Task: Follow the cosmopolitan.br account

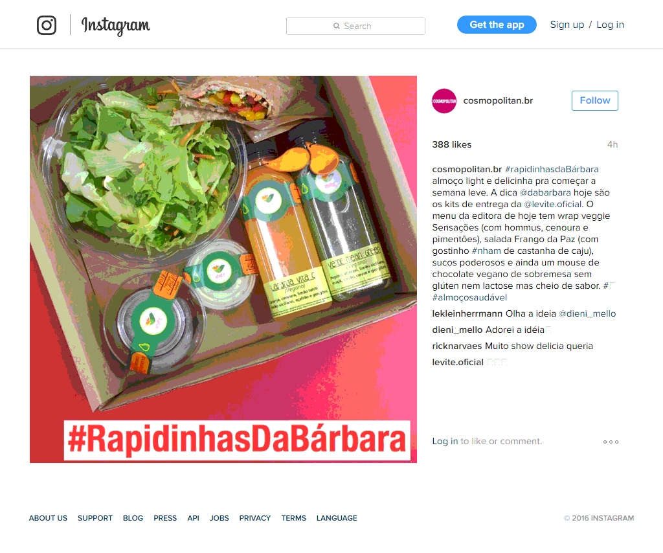Action: [x=595, y=100]
